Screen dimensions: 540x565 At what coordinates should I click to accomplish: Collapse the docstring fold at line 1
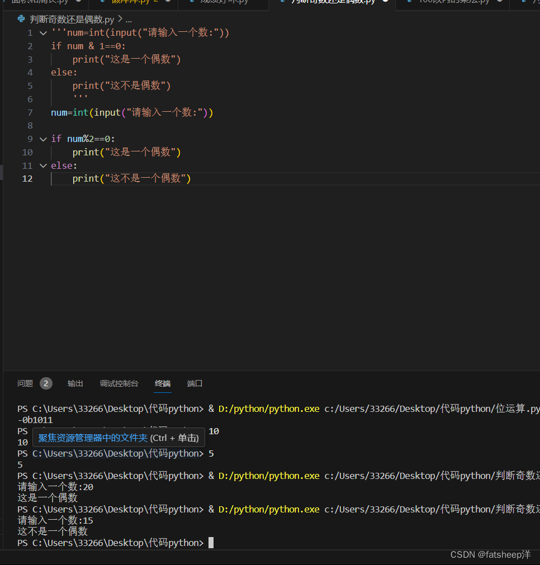tap(43, 33)
